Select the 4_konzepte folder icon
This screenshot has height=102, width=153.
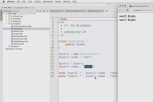point(9,24)
